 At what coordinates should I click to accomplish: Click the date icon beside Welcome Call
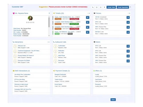coord(15,47)
